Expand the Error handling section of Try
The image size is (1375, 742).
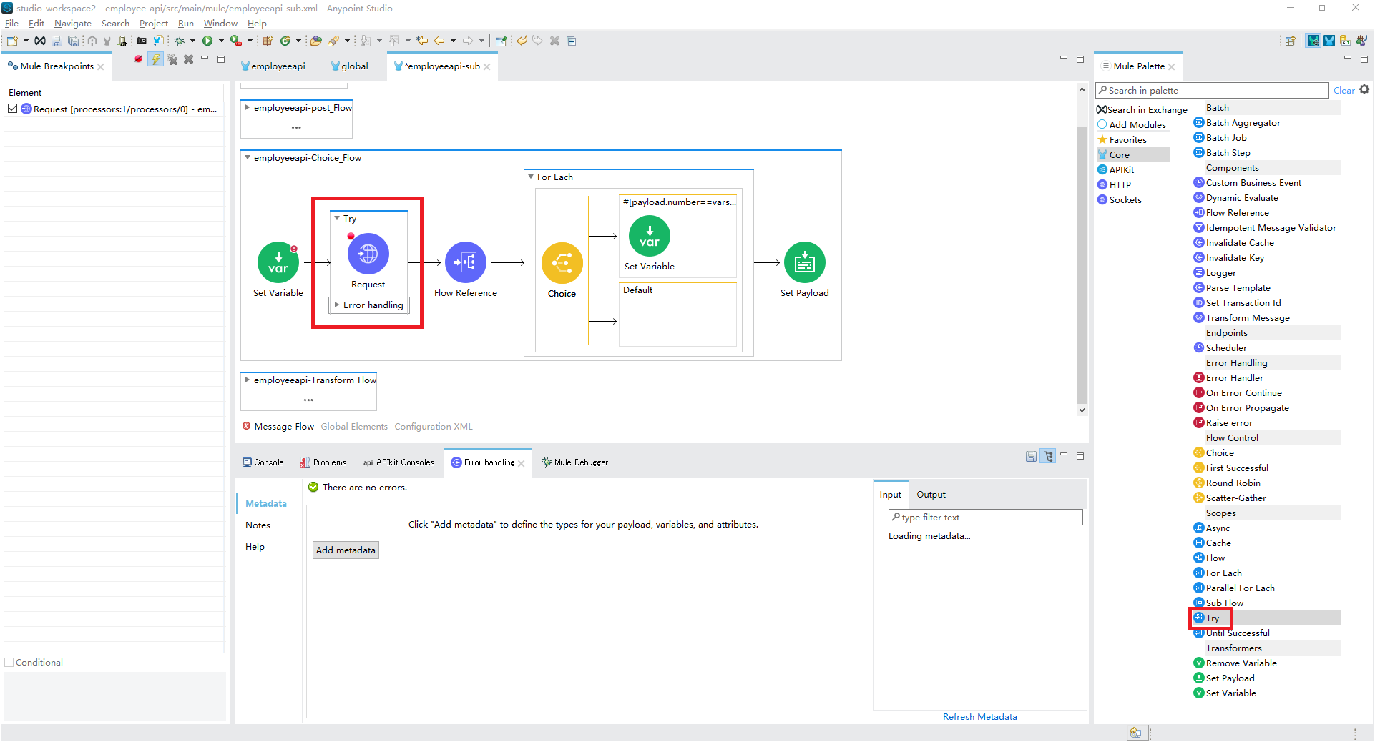click(x=337, y=305)
